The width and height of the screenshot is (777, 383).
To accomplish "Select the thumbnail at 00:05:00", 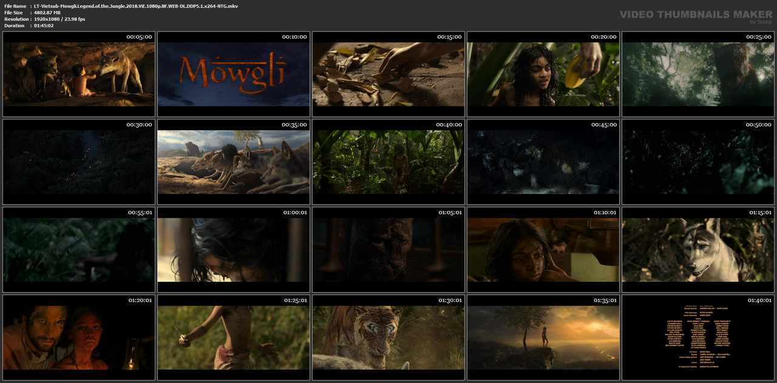I will [79, 74].
